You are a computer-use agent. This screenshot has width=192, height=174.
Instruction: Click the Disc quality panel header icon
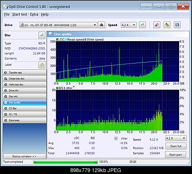[x=50, y=34]
